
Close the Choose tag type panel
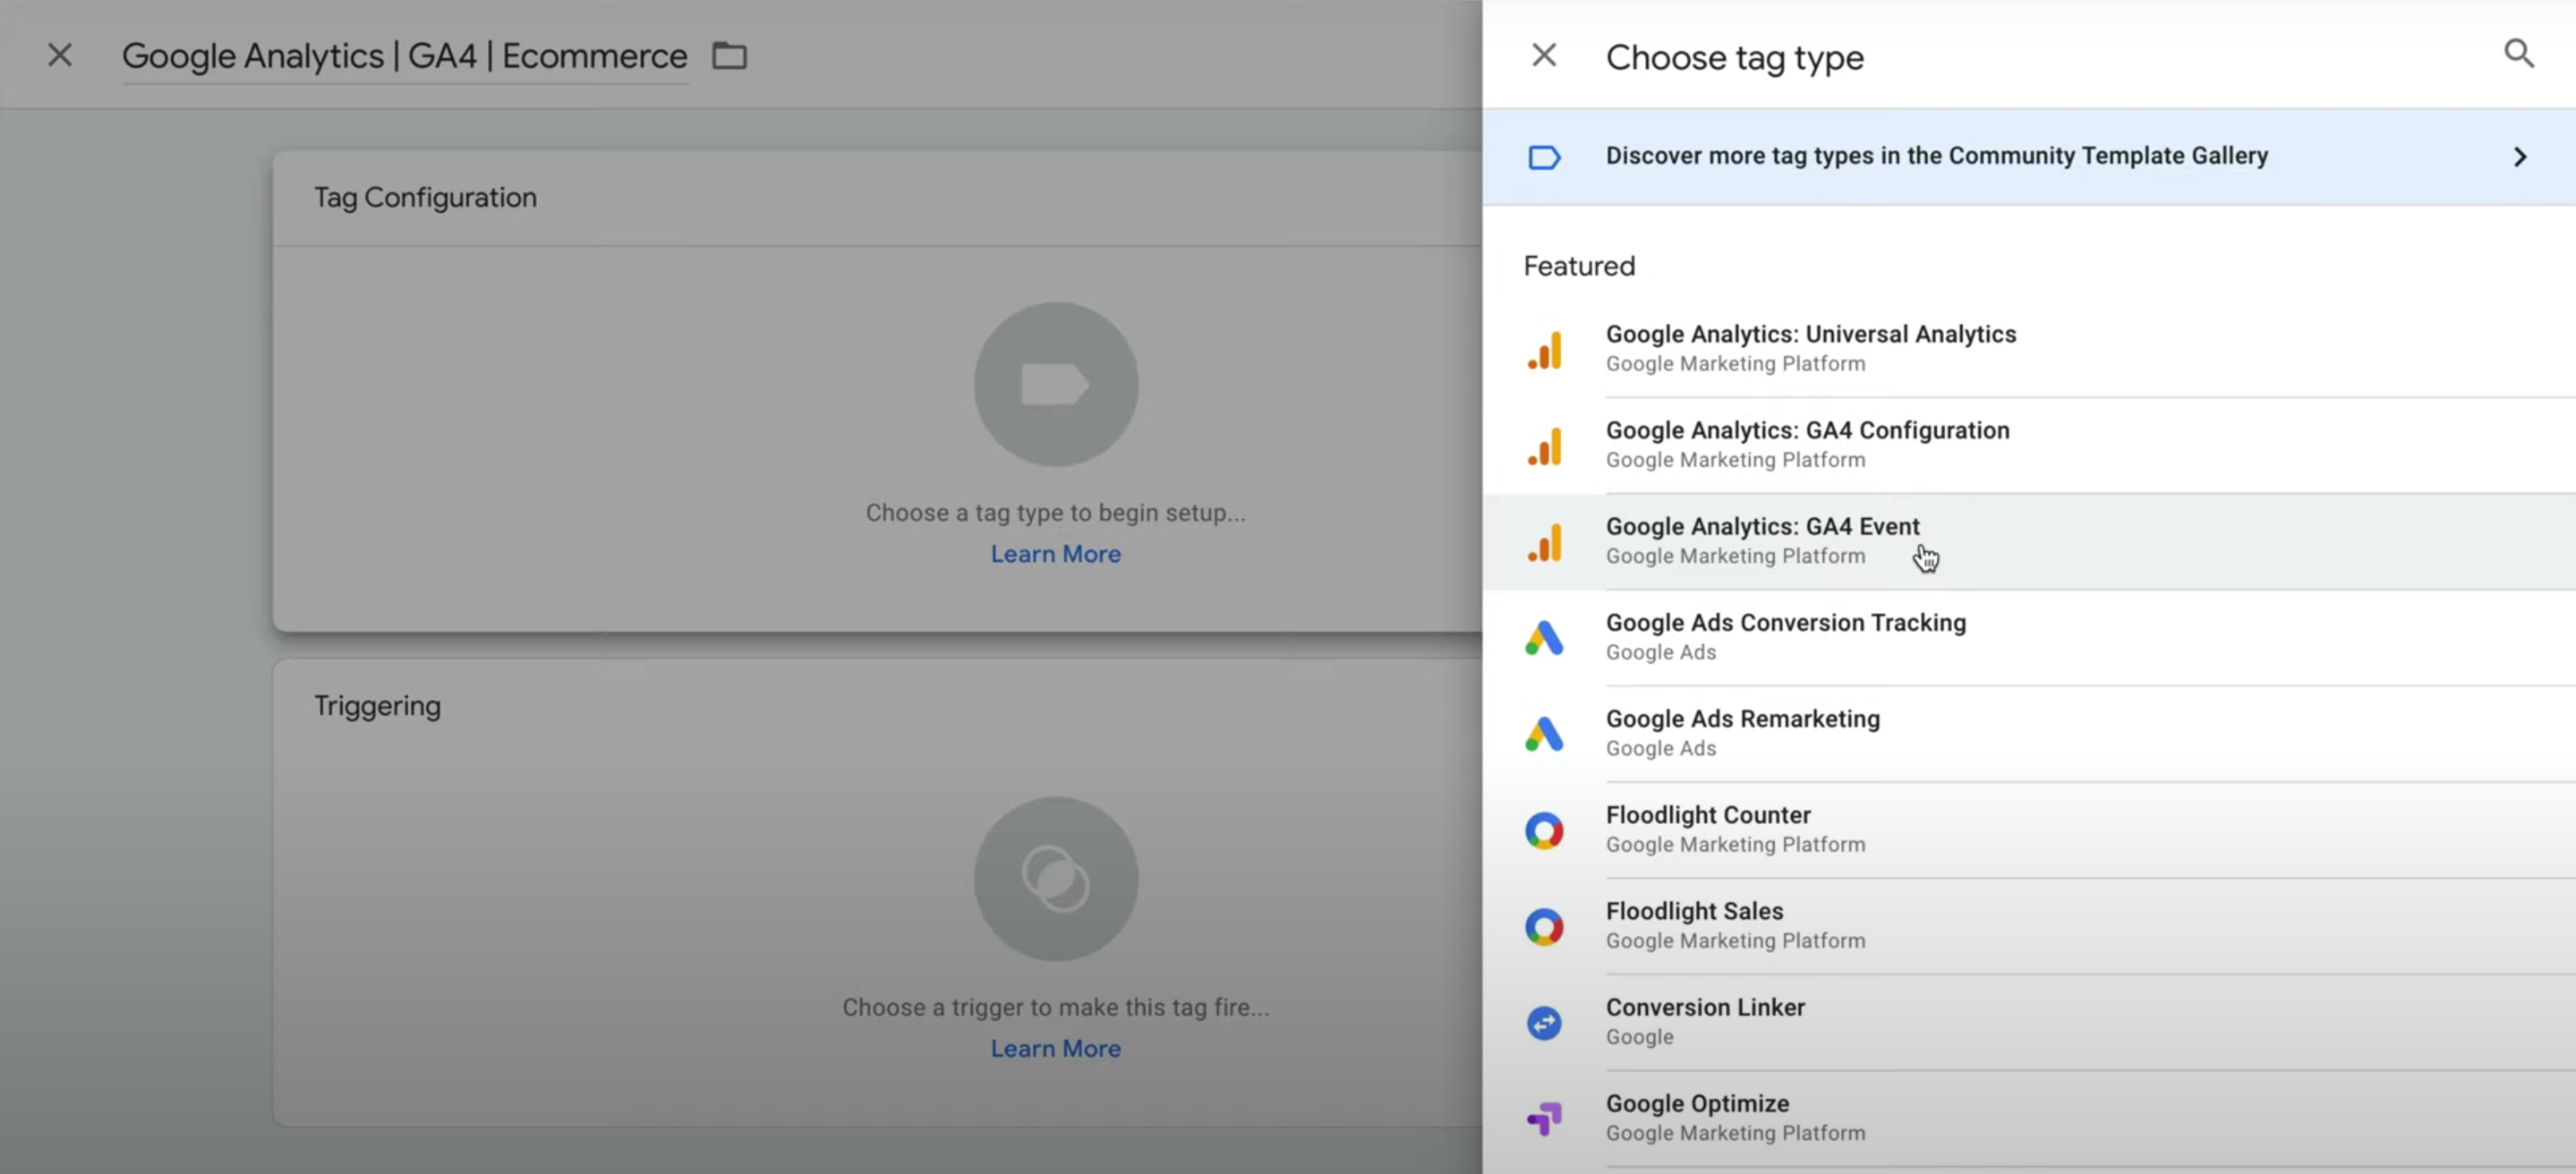click(1544, 55)
